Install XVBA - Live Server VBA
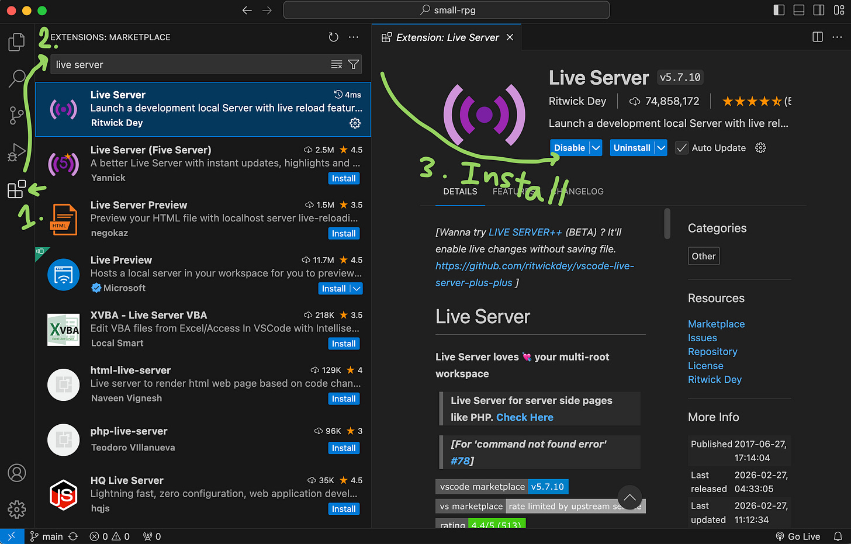This screenshot has height=544, width=851. (x=344, y=344)
